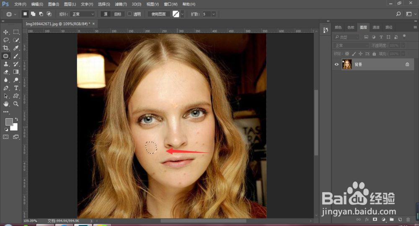This screenshot has height=226, width=419.
Task: Open the 扩散 value dropdown
Action: (214, 14)
